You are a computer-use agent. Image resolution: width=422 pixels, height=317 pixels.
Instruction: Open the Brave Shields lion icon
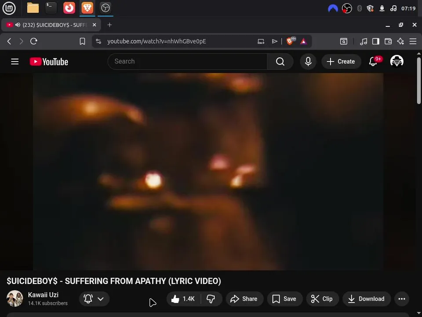[x=291, y=41]
